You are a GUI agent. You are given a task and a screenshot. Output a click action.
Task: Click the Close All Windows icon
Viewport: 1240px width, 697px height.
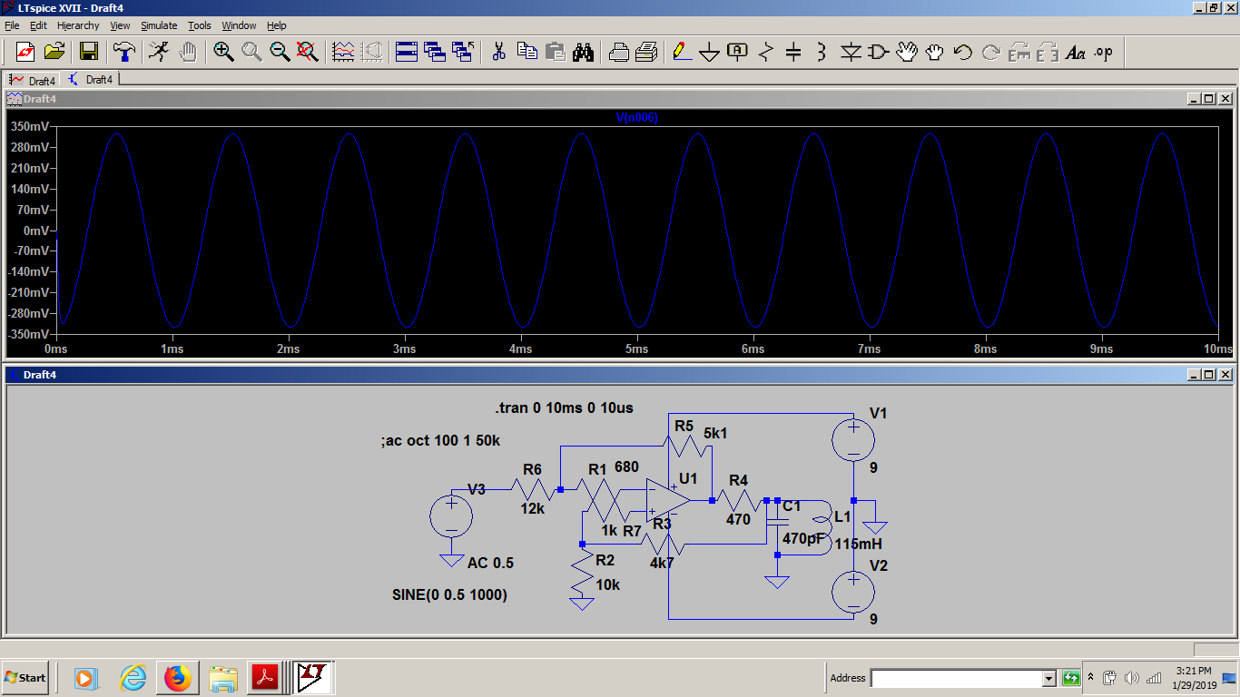463,52
